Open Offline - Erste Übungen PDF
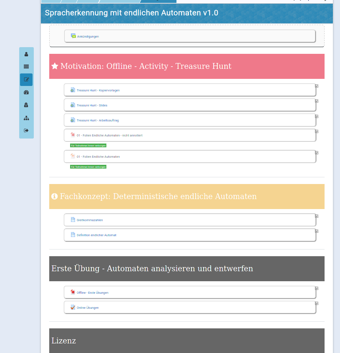 point(92,293)
